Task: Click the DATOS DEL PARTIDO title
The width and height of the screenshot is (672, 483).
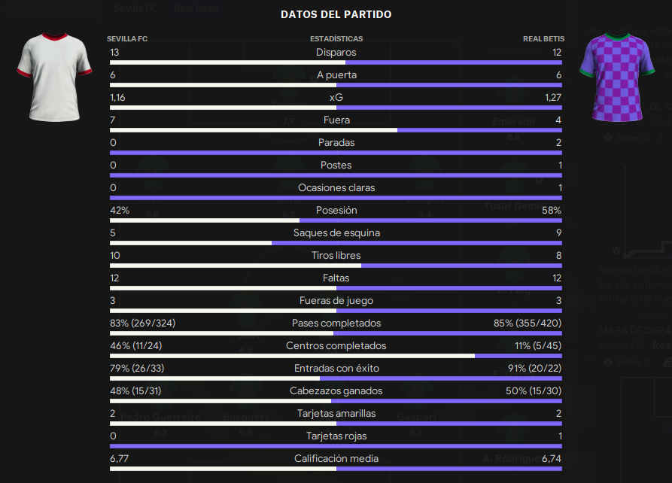Action: click(x=336, y=14)
